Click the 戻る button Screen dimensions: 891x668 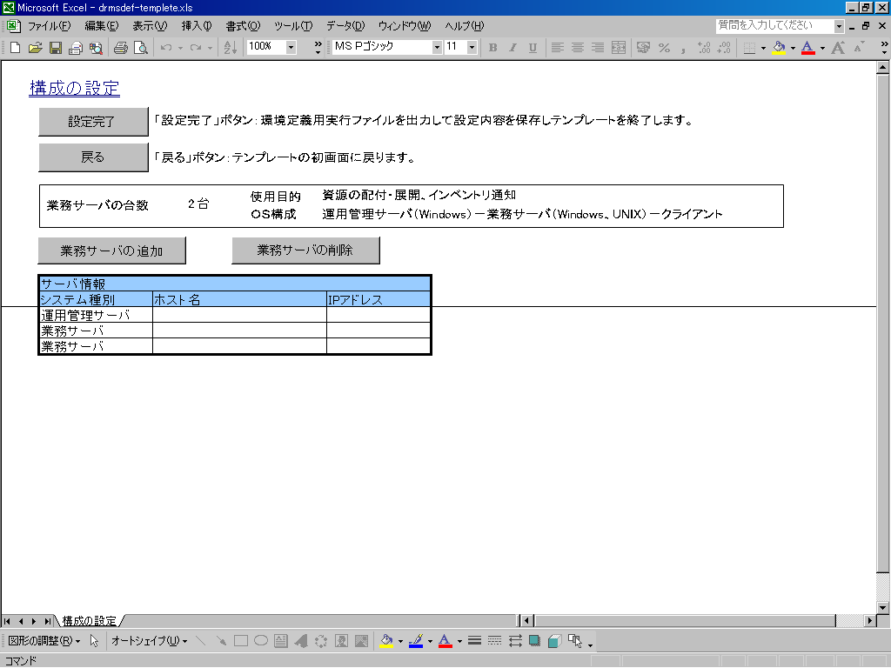[x=93, y=157]
